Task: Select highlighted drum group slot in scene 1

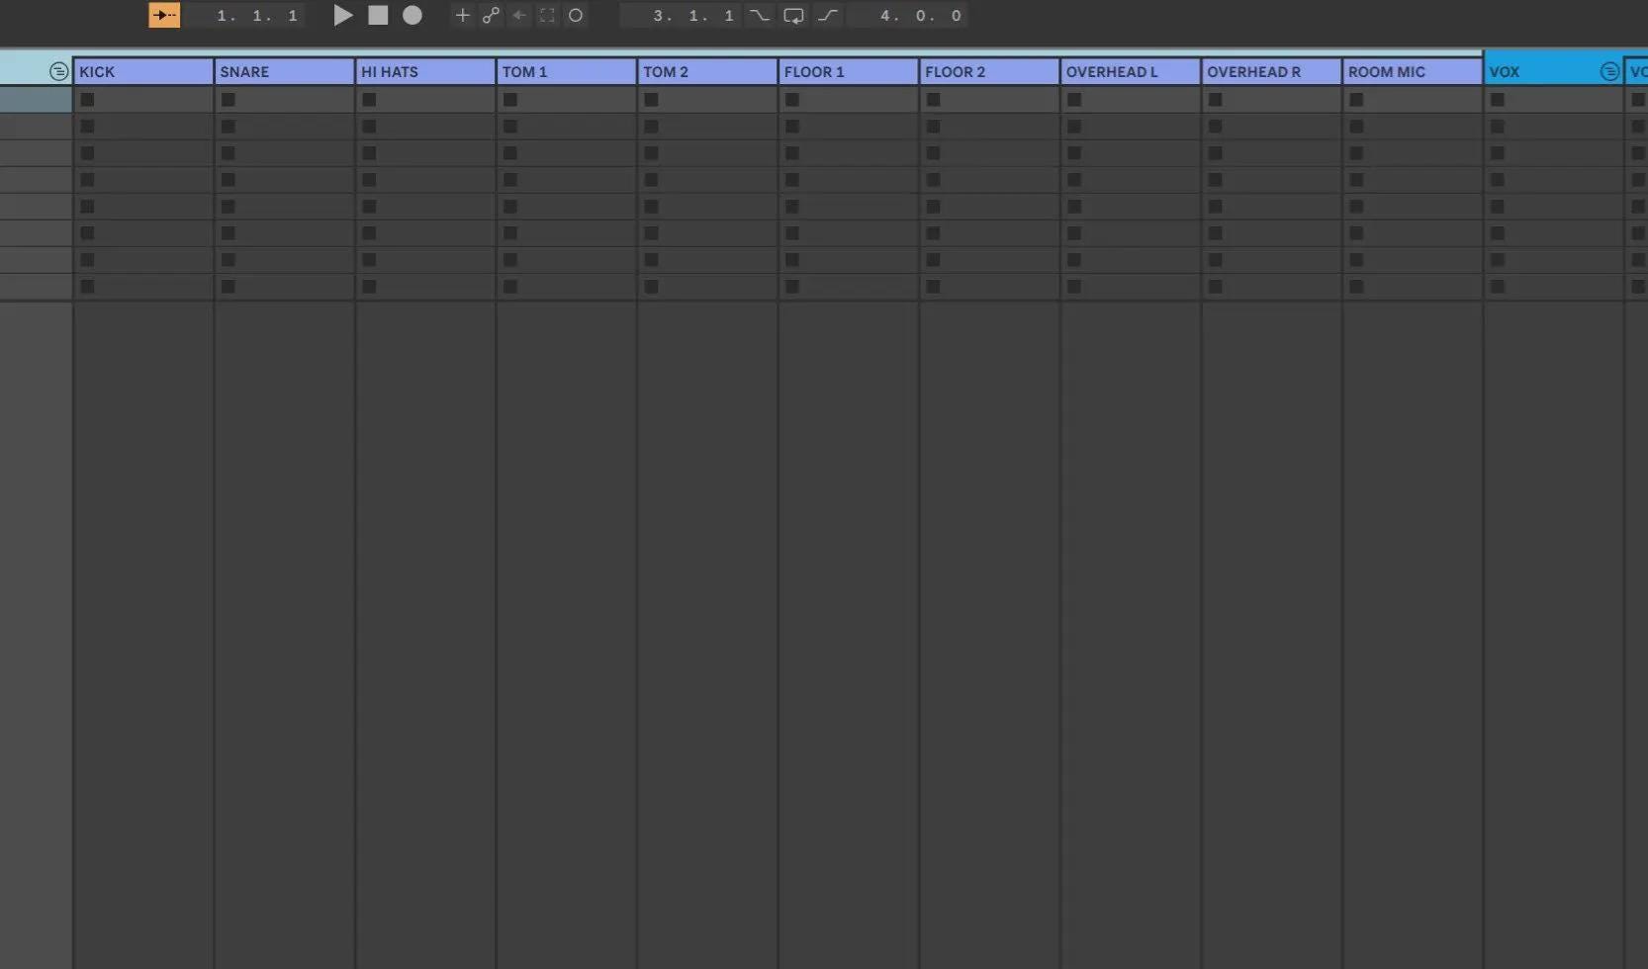Action: [x=36, y=100]
